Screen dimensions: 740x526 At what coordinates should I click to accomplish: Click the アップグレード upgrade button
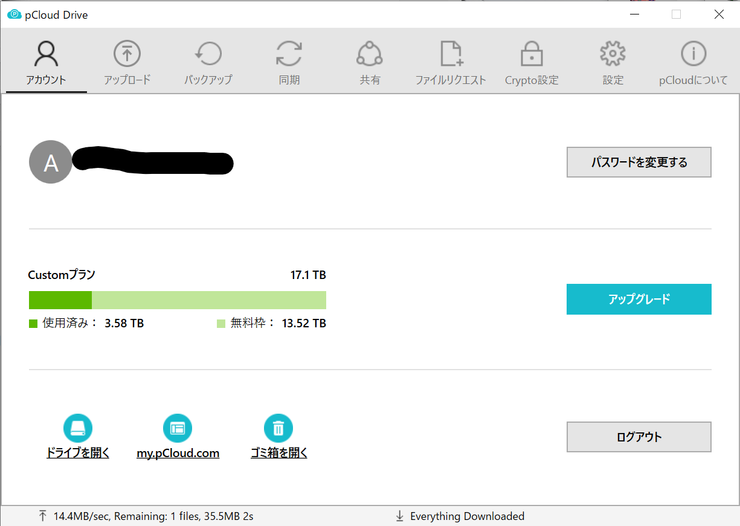(639, 300)
